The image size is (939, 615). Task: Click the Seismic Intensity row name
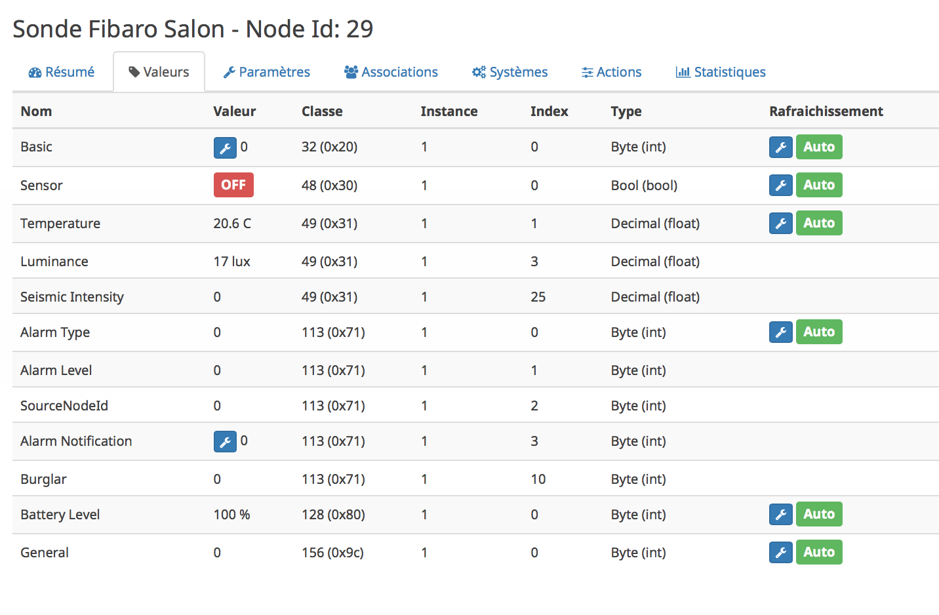pos(72,297)
